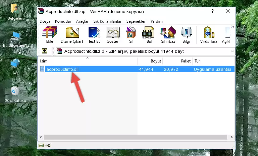This screenshot has height=156, width=258.
Task: Sort by Tür column header
Action: coord(213,61)
